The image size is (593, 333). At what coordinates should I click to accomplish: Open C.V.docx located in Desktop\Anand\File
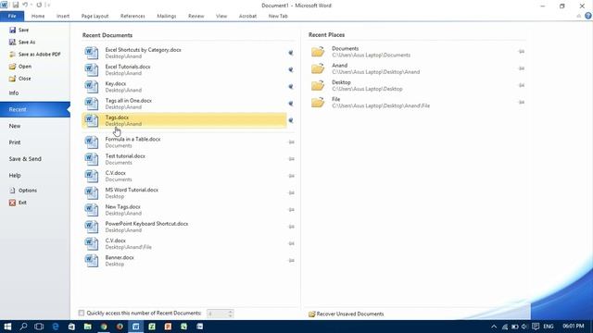click(184, 243)
